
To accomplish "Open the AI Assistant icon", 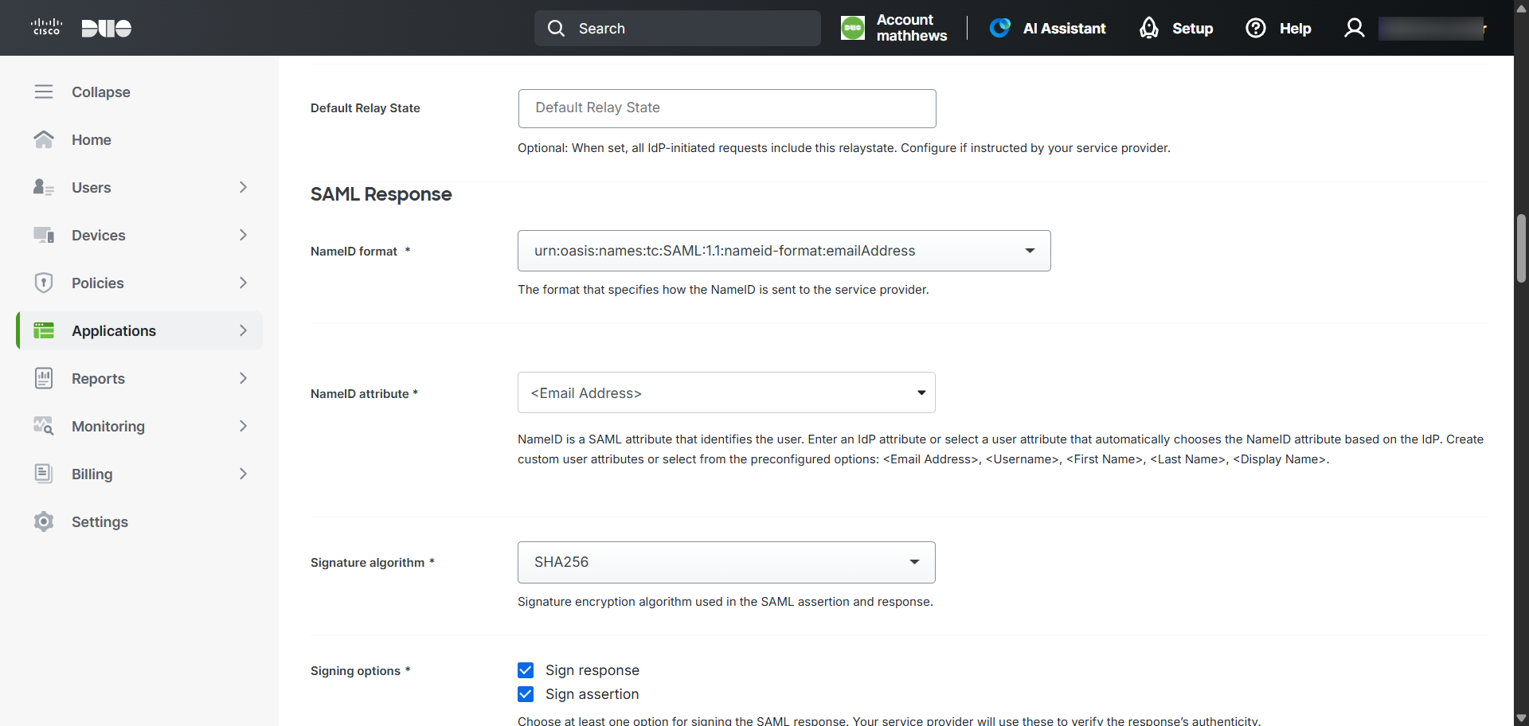I will click(1000, 28).
